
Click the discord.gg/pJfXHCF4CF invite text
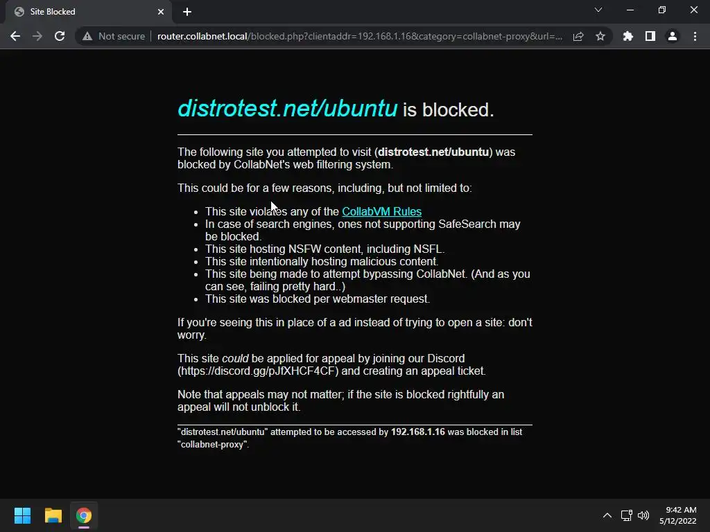pos(258,371)
